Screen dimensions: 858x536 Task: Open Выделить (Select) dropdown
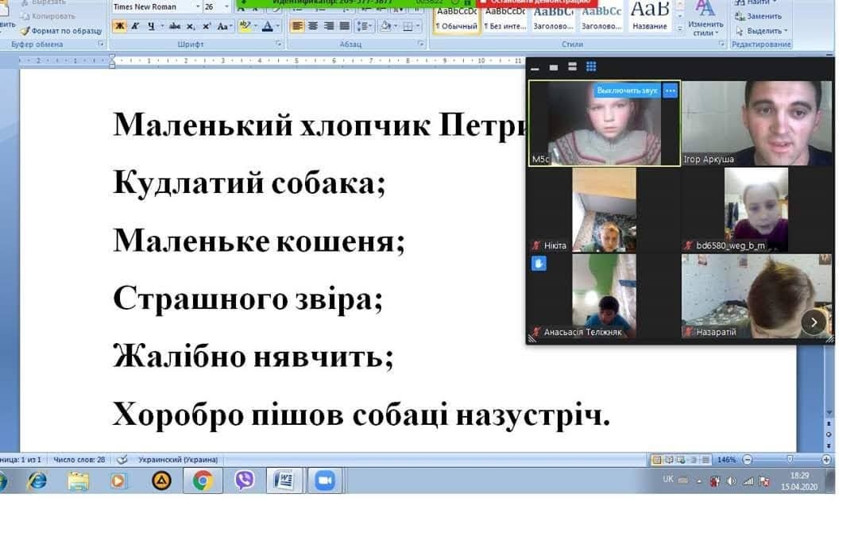(x=762, y=31)
